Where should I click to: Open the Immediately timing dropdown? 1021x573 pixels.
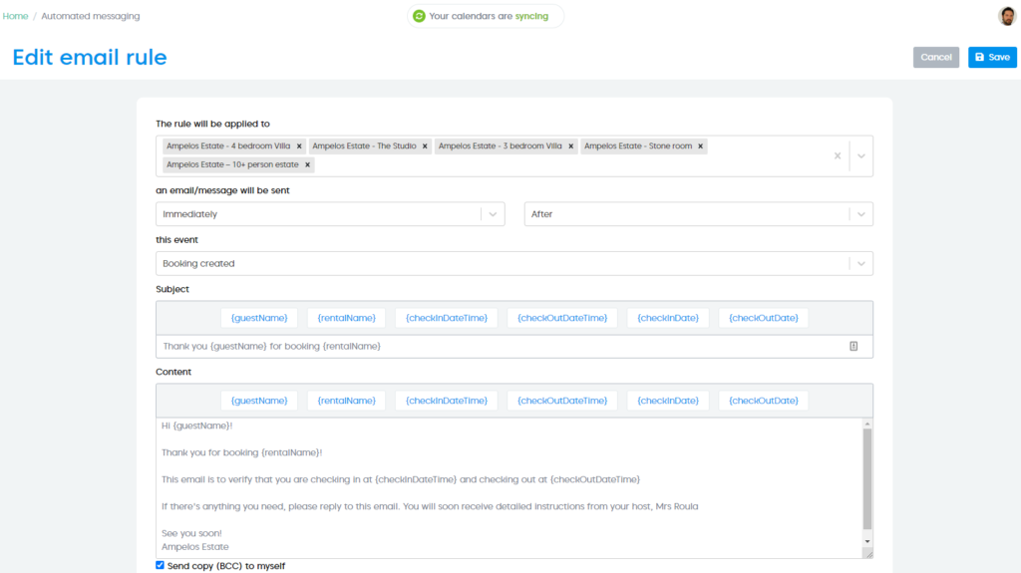pyautogui.click(x=330, y=214)
